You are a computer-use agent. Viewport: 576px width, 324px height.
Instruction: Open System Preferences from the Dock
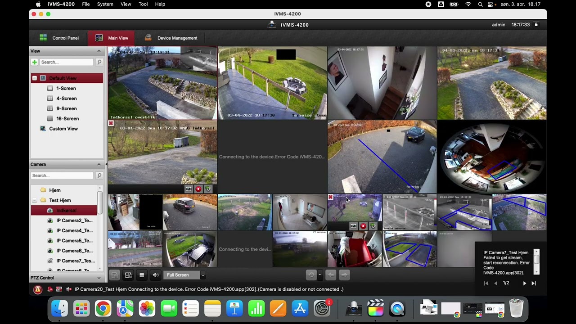[x=322, y=309]
